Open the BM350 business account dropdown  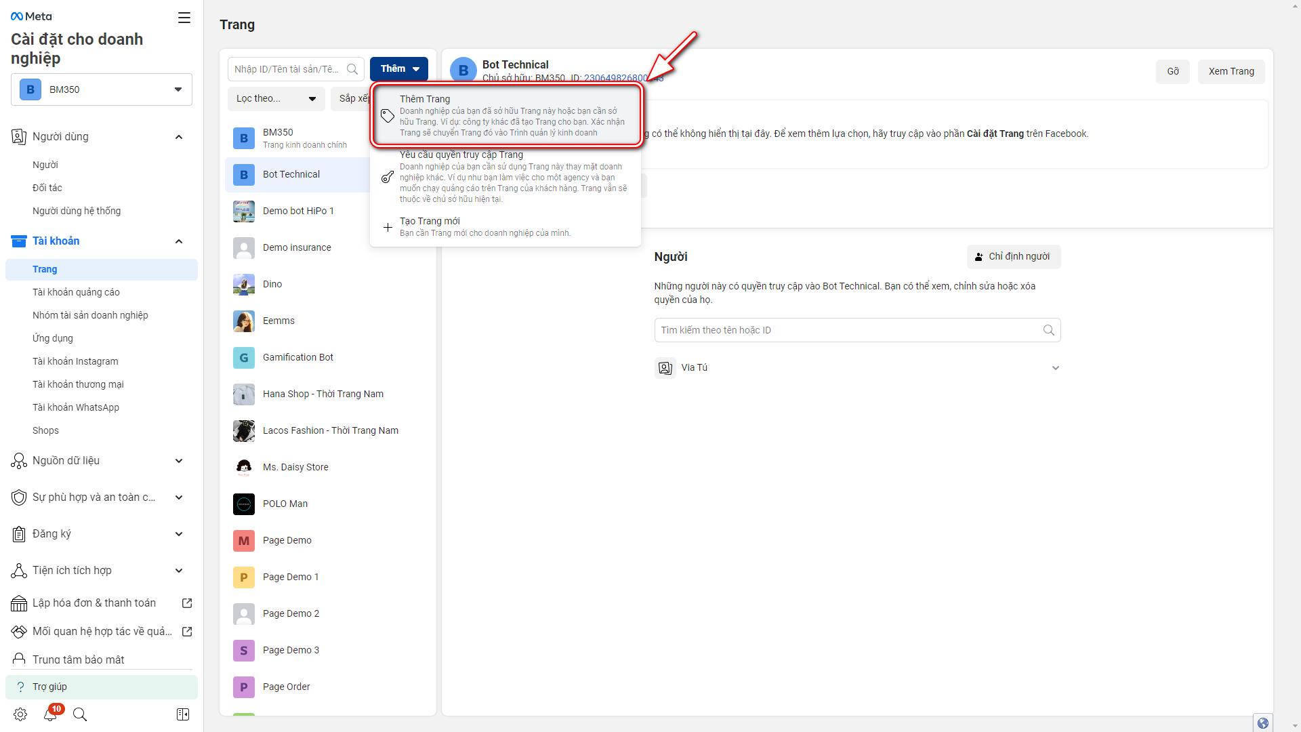point(102,89)
